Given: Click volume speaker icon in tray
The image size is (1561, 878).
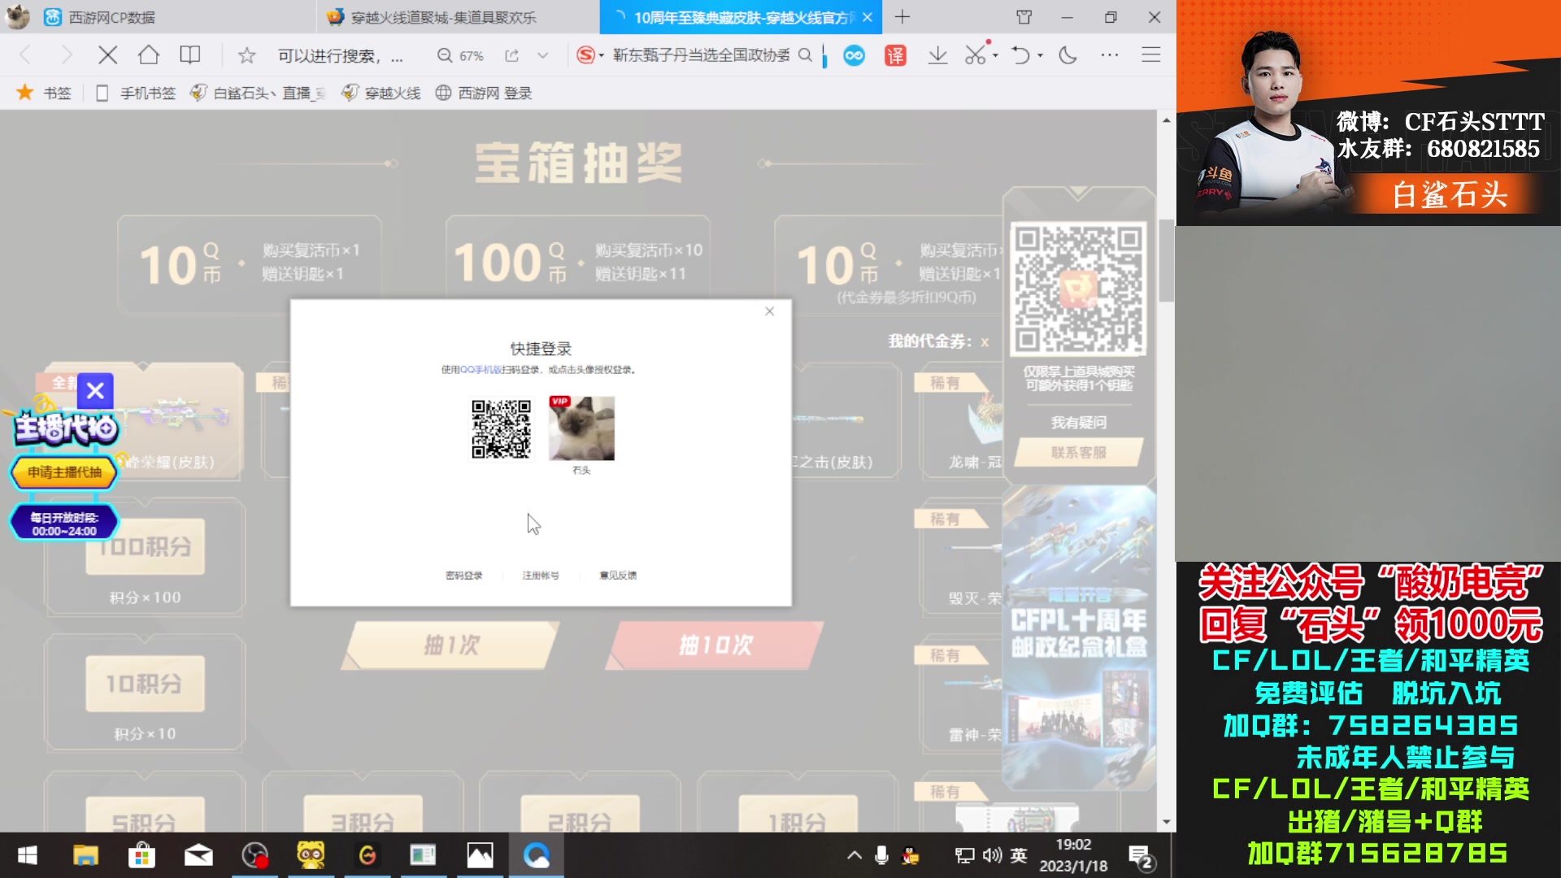Looking at the screenshot, I should coord(992,855).
